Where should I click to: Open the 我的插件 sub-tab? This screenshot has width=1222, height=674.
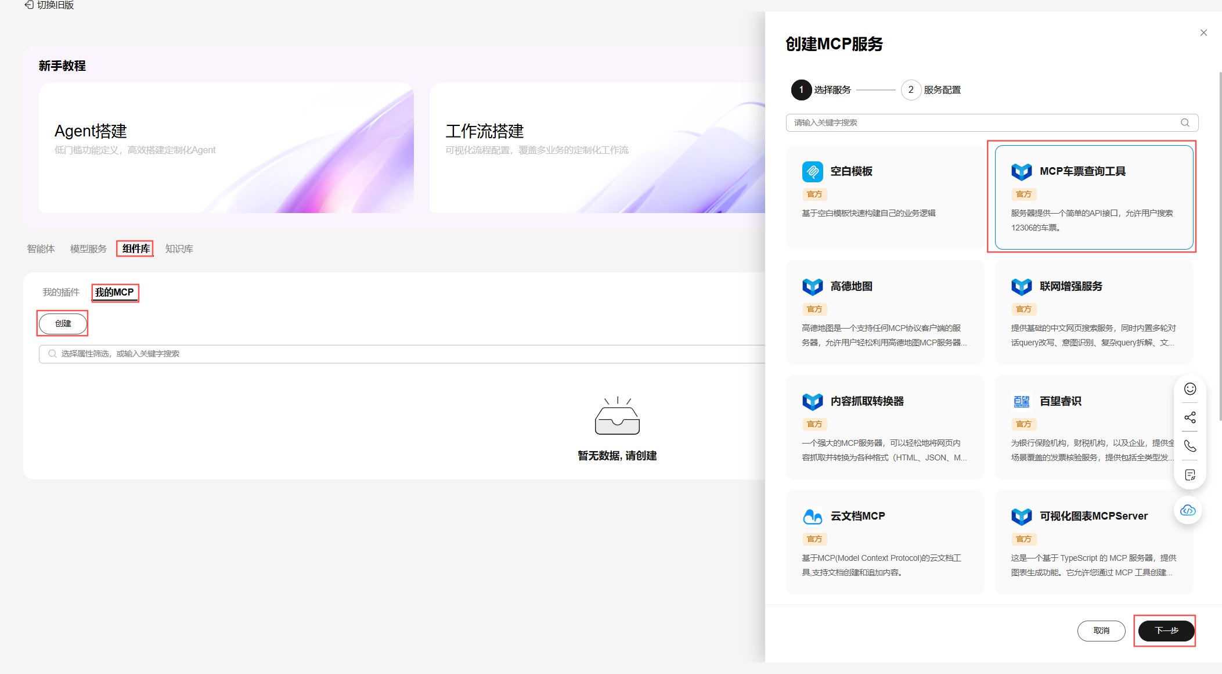61,292
